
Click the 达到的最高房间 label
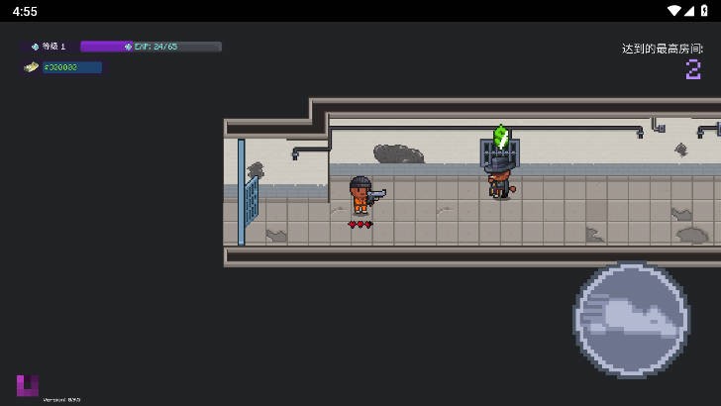click(x=662, y=49)
